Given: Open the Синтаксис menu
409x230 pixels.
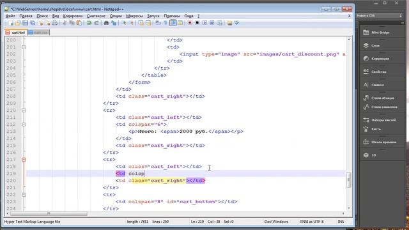Looking at the screenshot, I should click(x=96, y=16).
